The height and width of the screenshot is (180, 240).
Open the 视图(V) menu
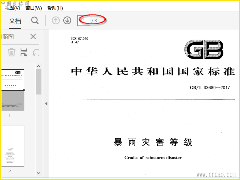[x=12, y=8]
